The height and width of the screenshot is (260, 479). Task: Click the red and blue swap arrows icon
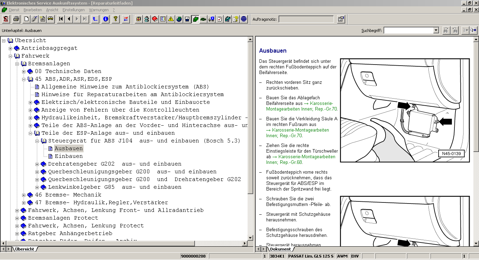[x=125, y=19]
